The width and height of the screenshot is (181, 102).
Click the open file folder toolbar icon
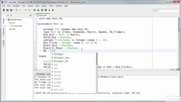click(x=8, y=10)
